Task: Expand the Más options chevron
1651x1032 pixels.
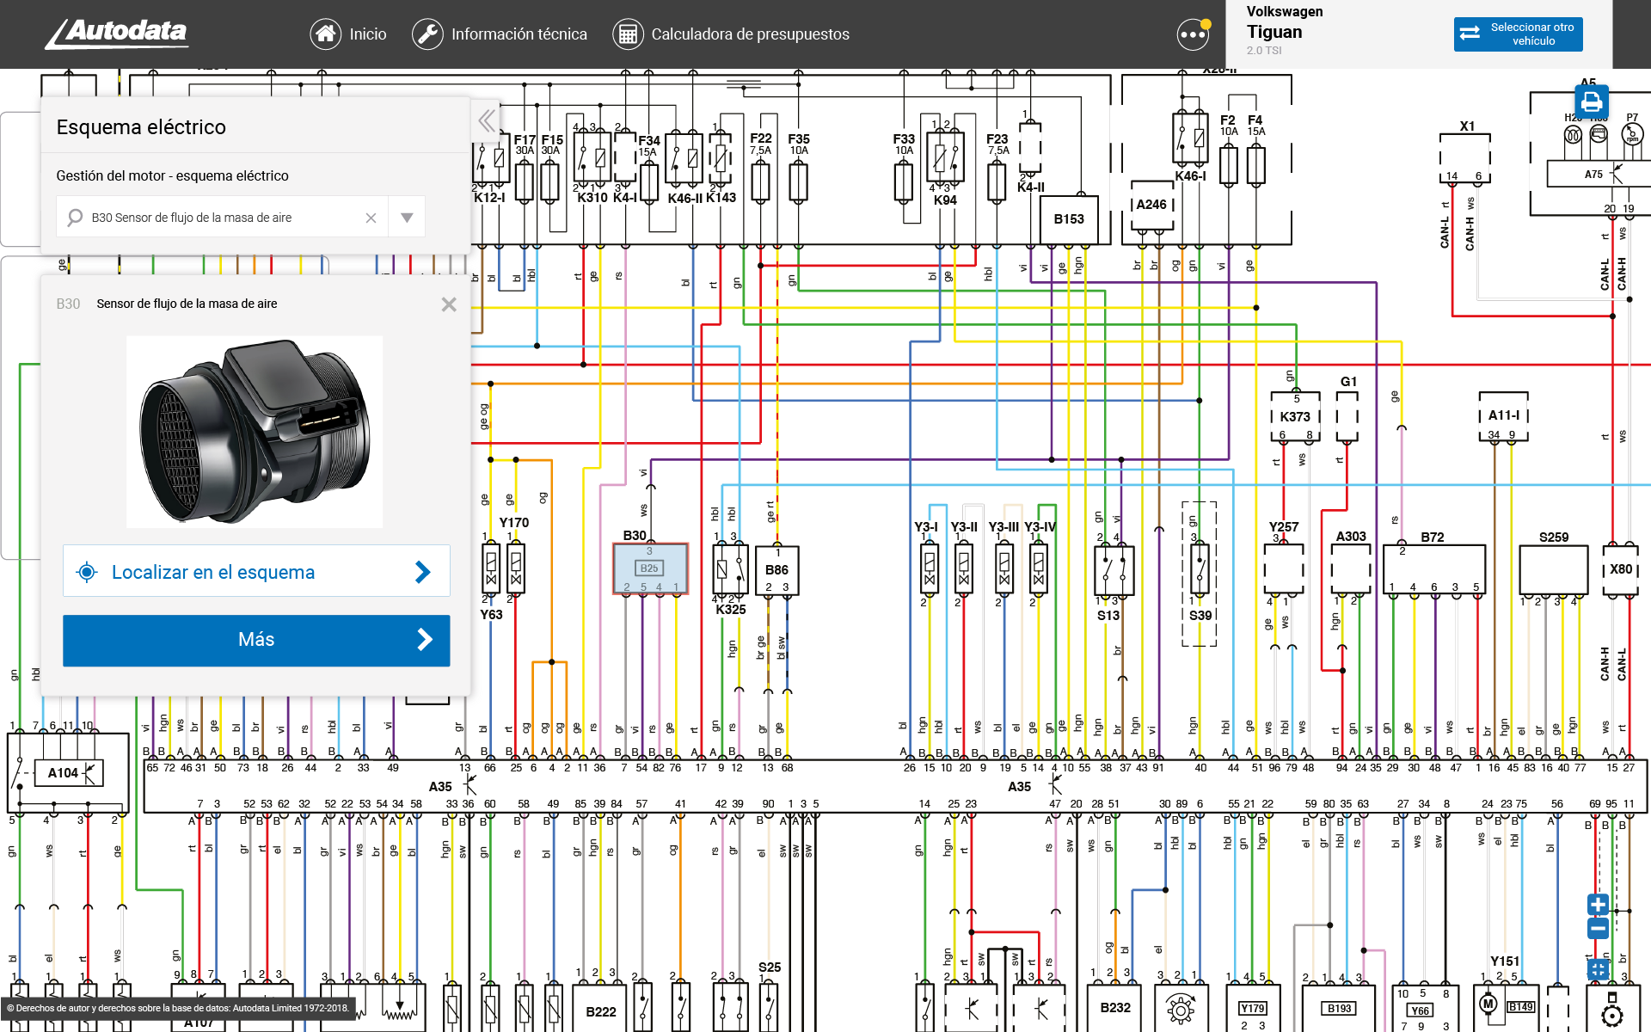Action: tap(424, 640)
